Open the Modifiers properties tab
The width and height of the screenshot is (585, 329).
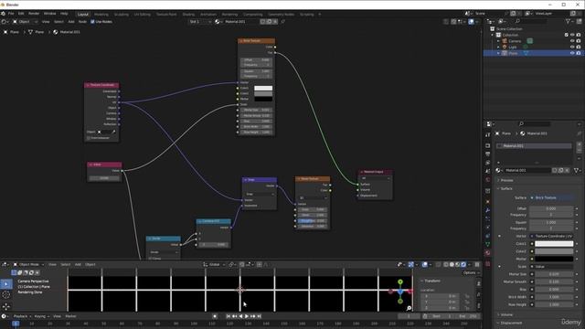click(x=487, y=210)
